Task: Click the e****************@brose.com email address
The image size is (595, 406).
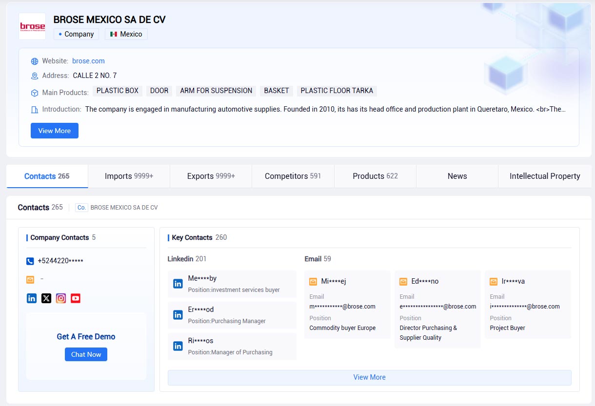Action: tap(438, 307)
